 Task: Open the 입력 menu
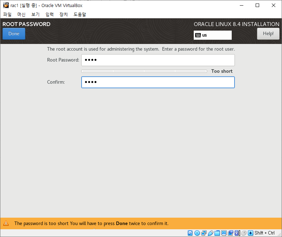pyautogui.click(x=50, y=14)
